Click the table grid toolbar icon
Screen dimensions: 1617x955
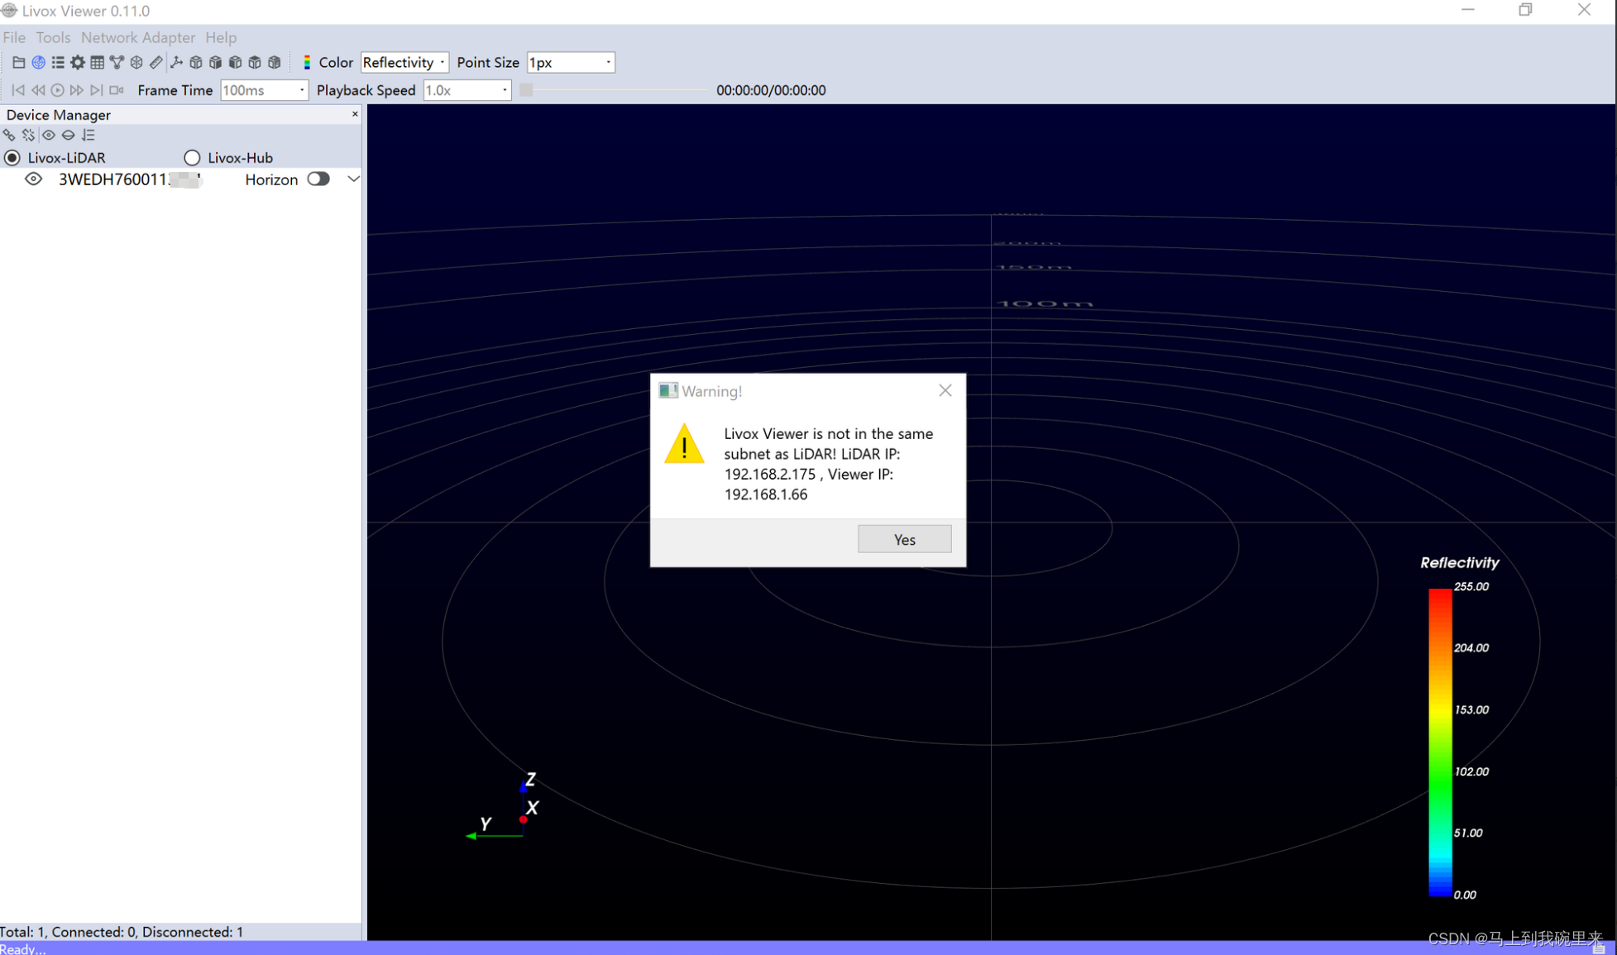[x=97, y=62]
